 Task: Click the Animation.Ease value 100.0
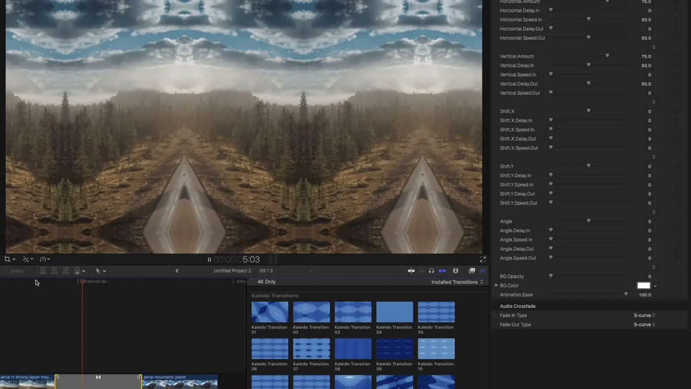[645, 295]
